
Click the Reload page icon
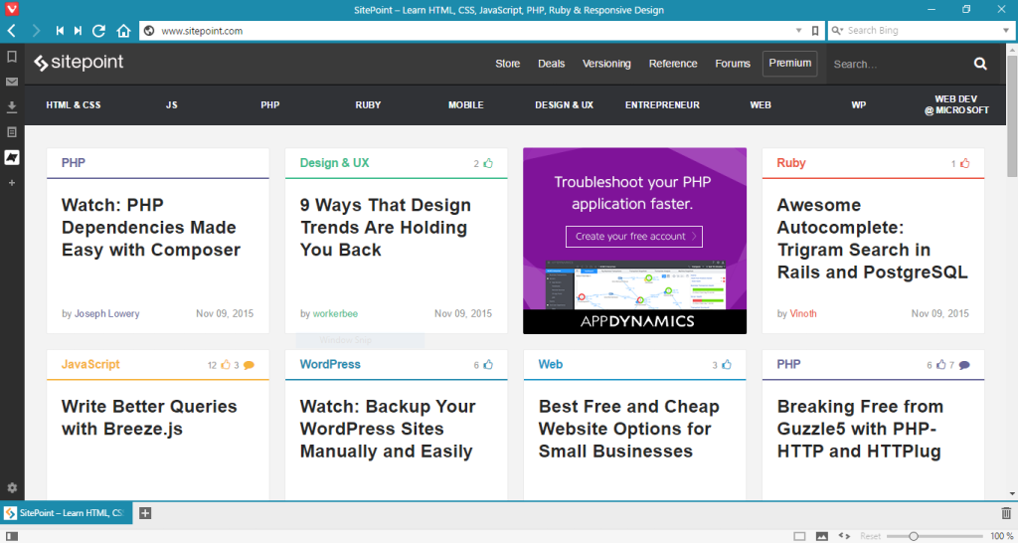pos(99,31)
